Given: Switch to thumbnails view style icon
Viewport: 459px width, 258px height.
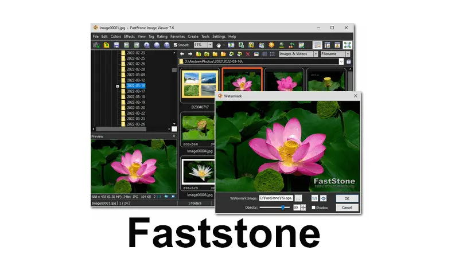Looking at the screenshot, I should click(256, 54).
